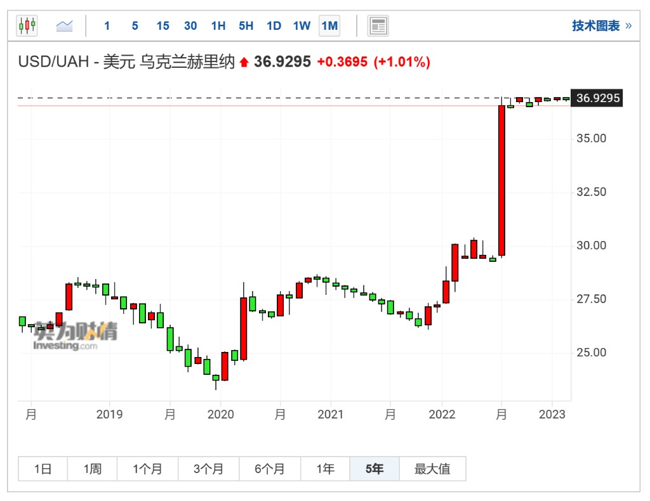This screenshot has height=501, width=650.
Task: Select the 1H interval
Action: (218, 25)
